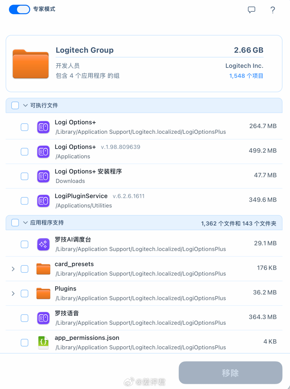Expand the card_presets folder arrow
Screen dimensions: 290x389
13,269
